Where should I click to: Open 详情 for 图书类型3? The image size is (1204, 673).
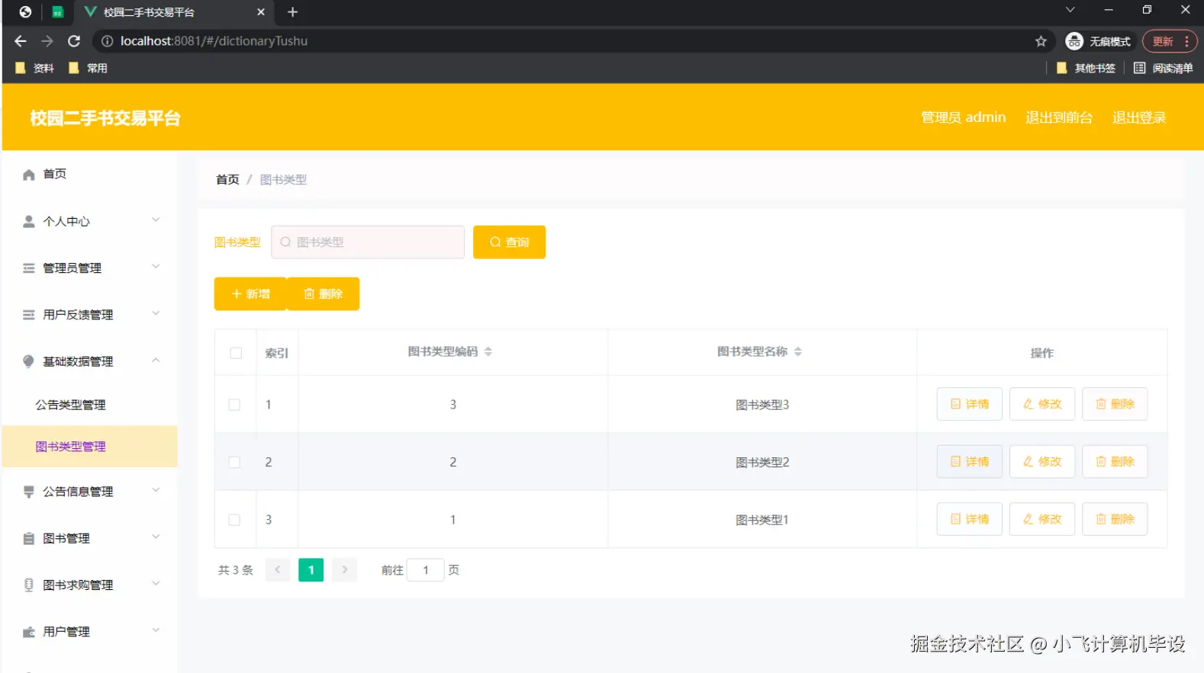pyautogui.click(x=970, y=405)
